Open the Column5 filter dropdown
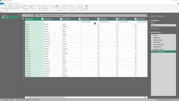179x101 pixels. 117,19
